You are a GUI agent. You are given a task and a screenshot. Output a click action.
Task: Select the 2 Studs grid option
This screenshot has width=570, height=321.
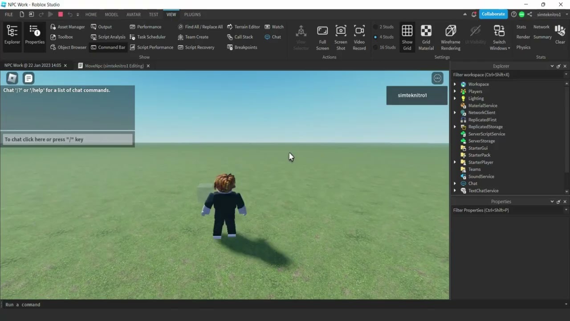tap(383, 27)
